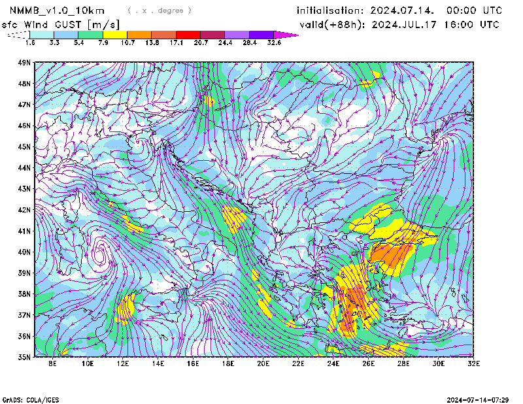Click the 2024-07-14-07:29 timestamp at bottom right
523x404 pixels.
point(480,399)
